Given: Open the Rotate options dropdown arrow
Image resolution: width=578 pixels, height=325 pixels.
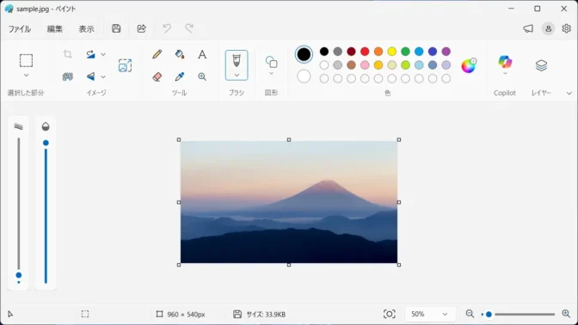Looking at the screenshot, I should (103, 54).
